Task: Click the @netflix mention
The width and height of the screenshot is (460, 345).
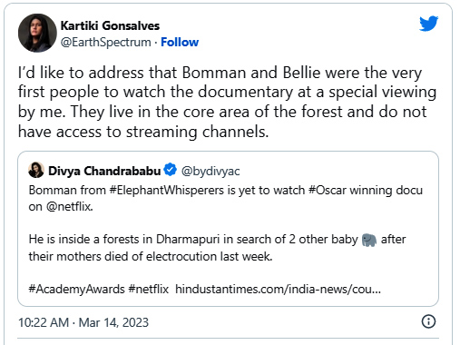Action: tap(69, 207)
